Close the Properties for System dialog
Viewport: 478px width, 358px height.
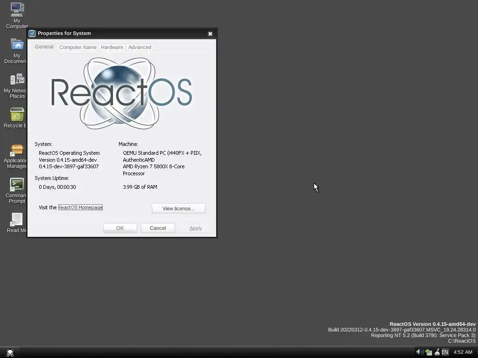pyautogui.click(x=210, y=34)
